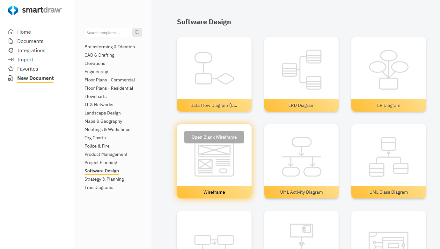The image size is (440, 249).
Task: Click Open Blank Wireframe
Action: point(214,137)
